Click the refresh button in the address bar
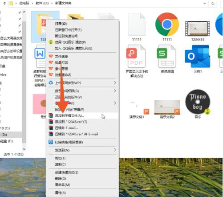 pyautogui.click(x=213, y=3)
